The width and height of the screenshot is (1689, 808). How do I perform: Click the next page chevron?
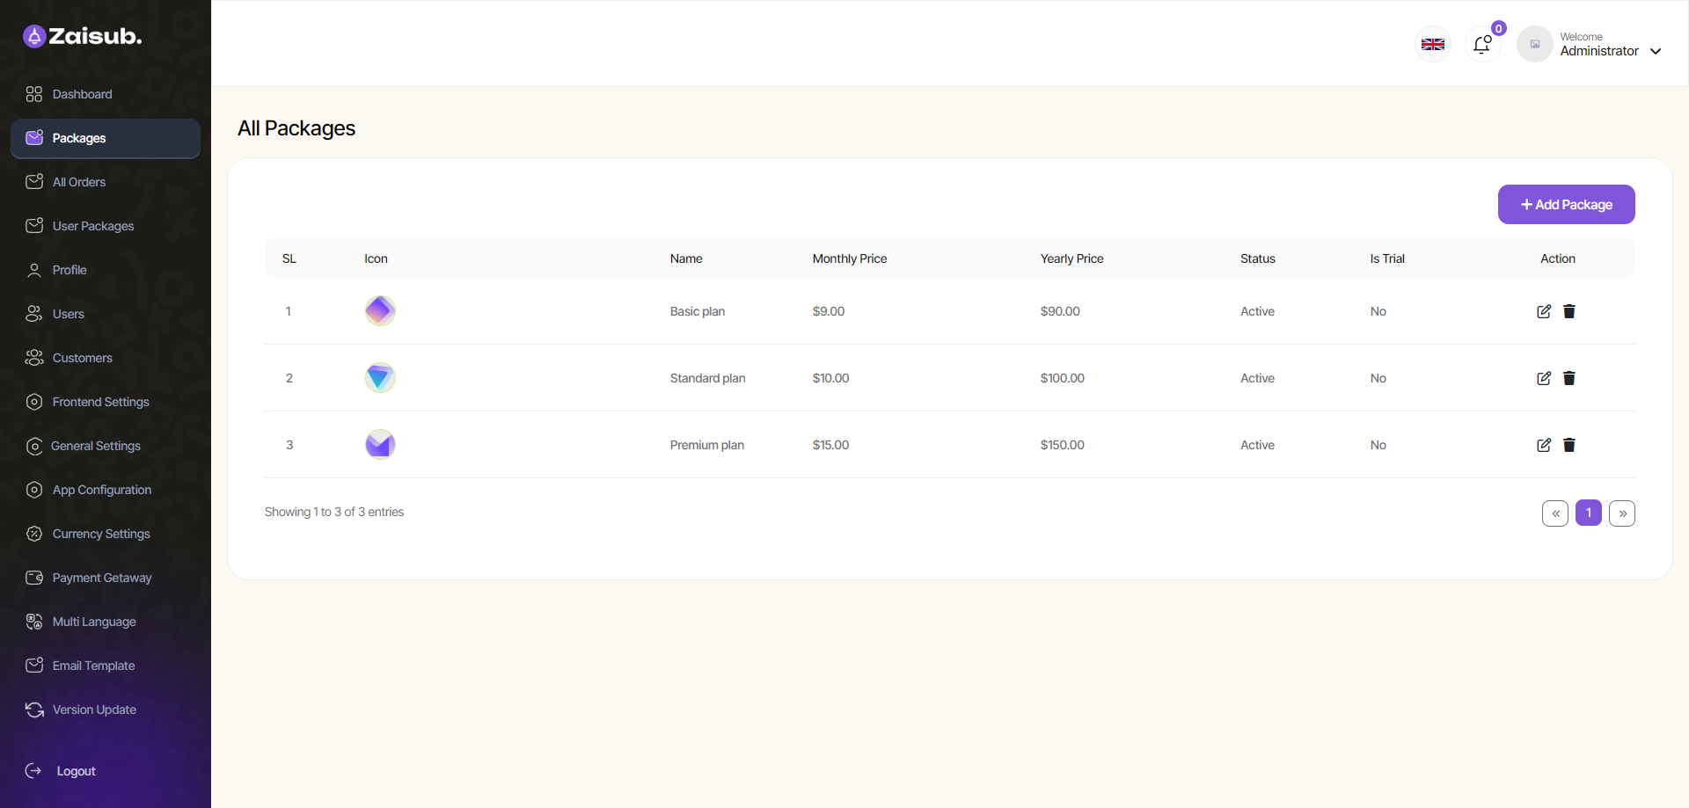coord(1622,513)
